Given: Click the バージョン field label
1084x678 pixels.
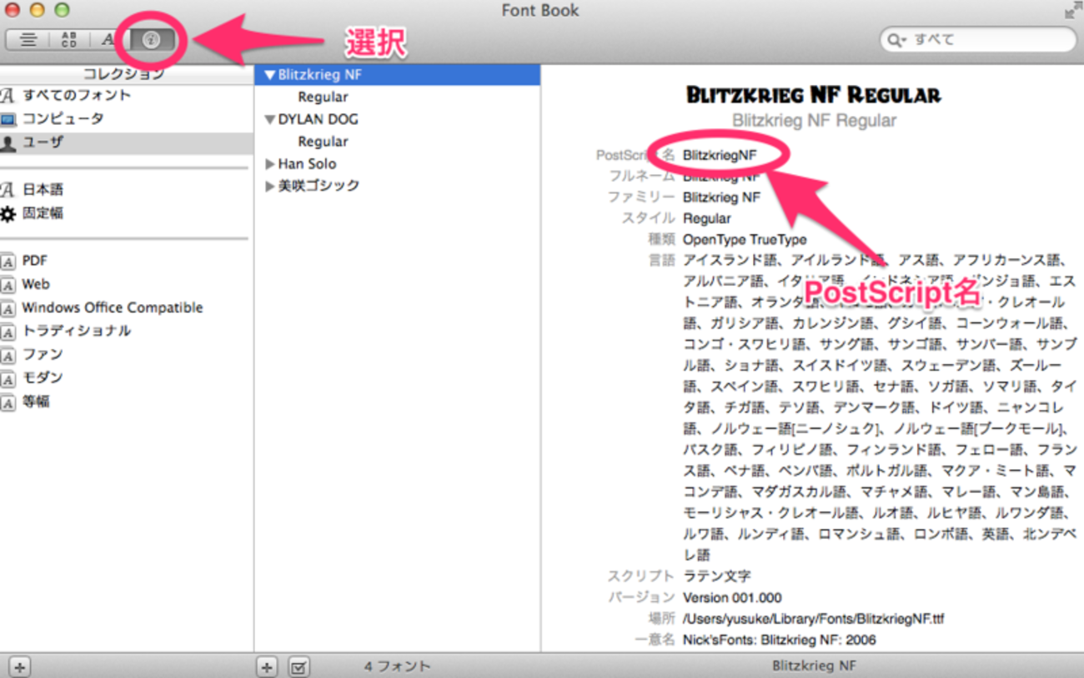Looking at the screenshot, I should [641, 598].
